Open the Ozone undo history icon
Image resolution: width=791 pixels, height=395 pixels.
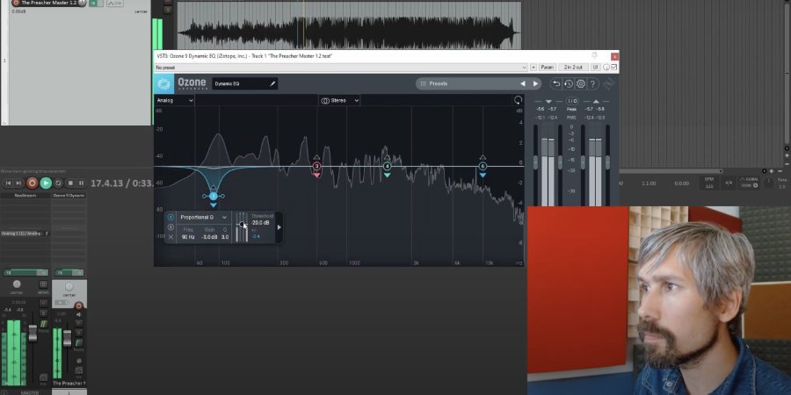pos(569,83)
